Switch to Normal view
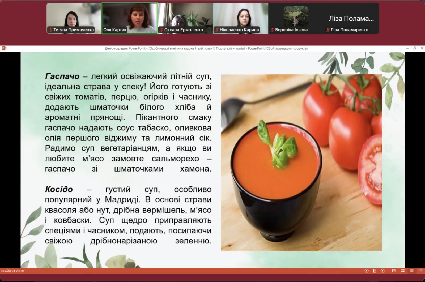Screen dimensions: 425x282 tap(394, 271)
